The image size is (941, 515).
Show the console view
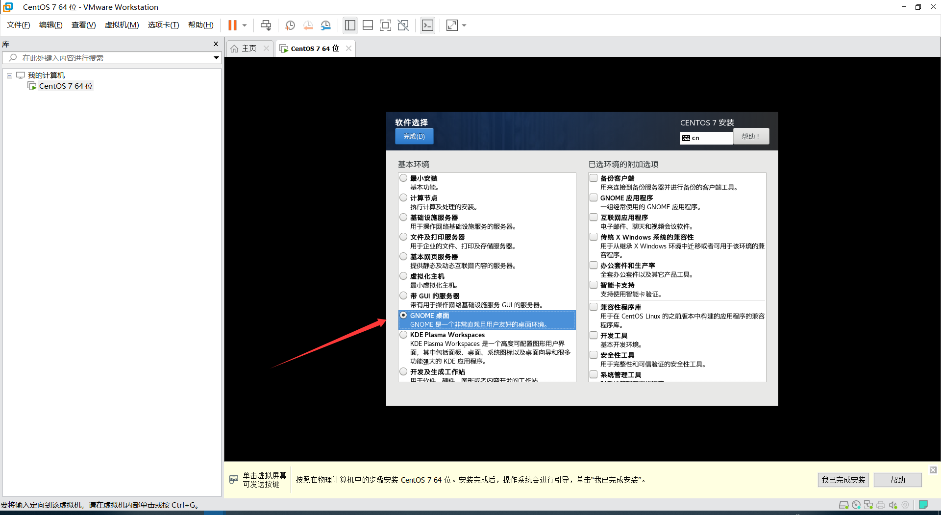pos(427,25)
